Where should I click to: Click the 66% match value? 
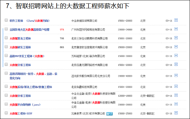(x=62, y=47)
